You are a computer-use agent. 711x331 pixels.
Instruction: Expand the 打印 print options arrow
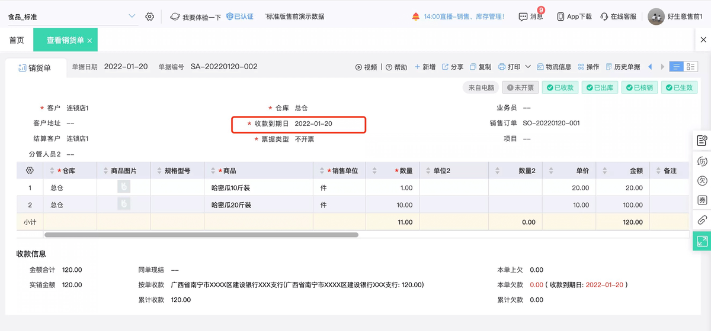tap(526, 67)
